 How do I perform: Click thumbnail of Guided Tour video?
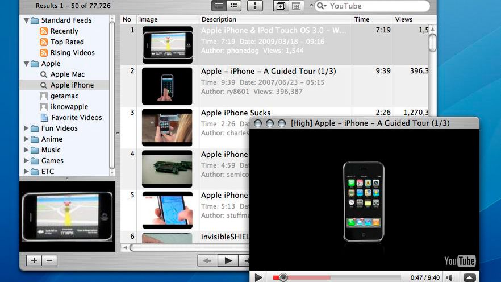click(x=167, y=86)
